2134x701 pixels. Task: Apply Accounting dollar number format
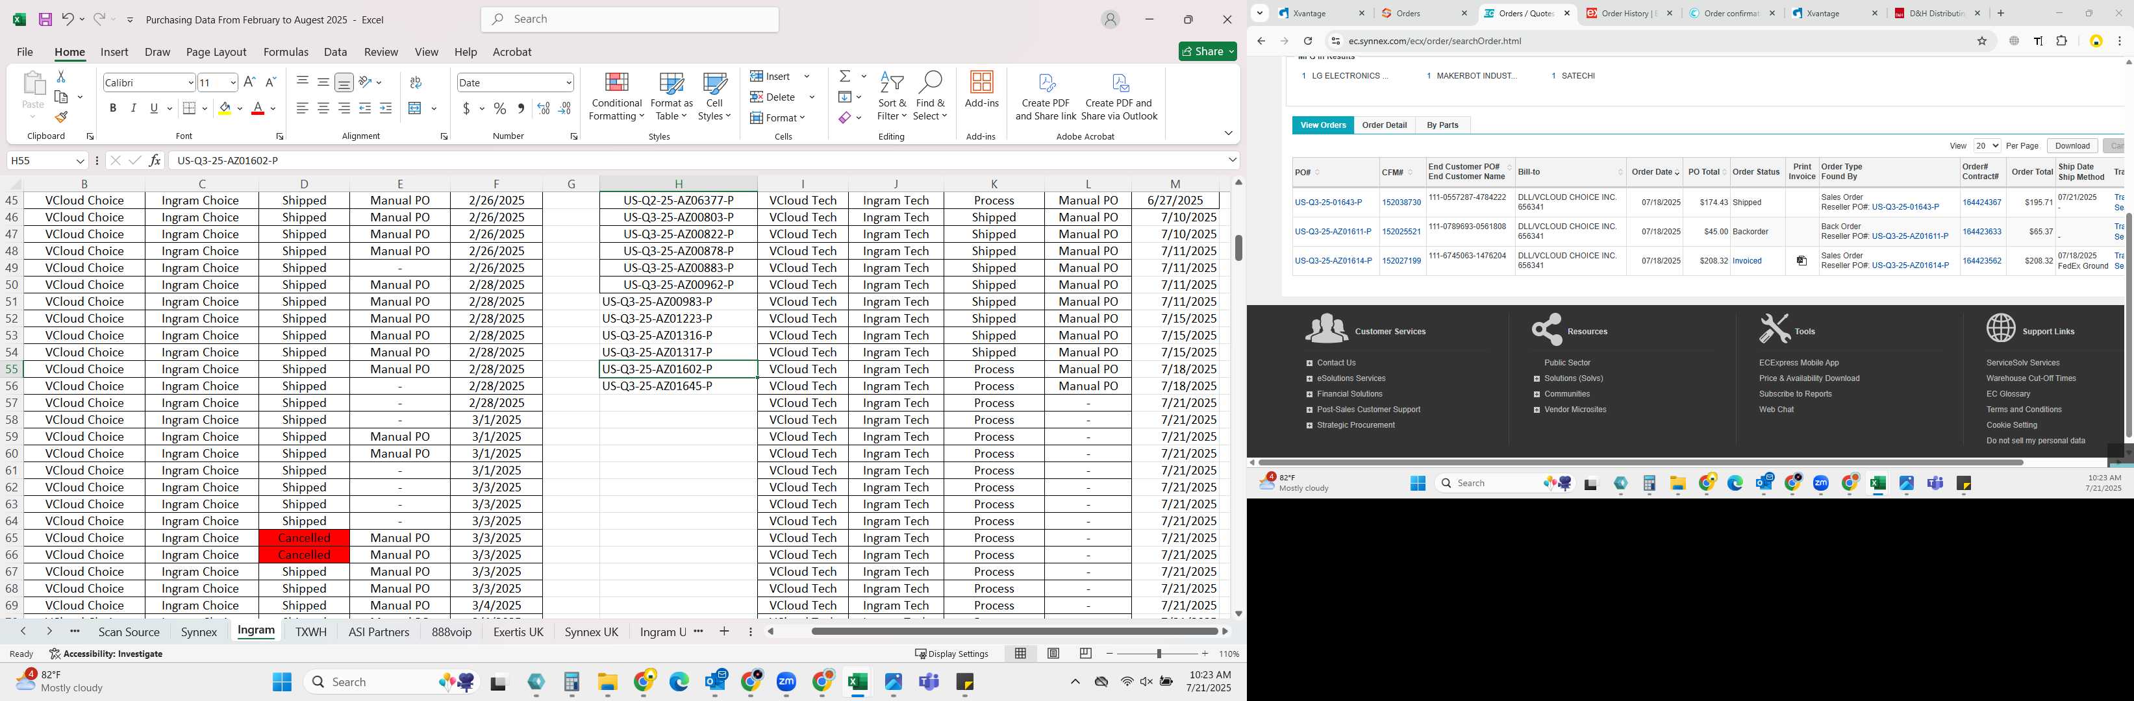467,108
